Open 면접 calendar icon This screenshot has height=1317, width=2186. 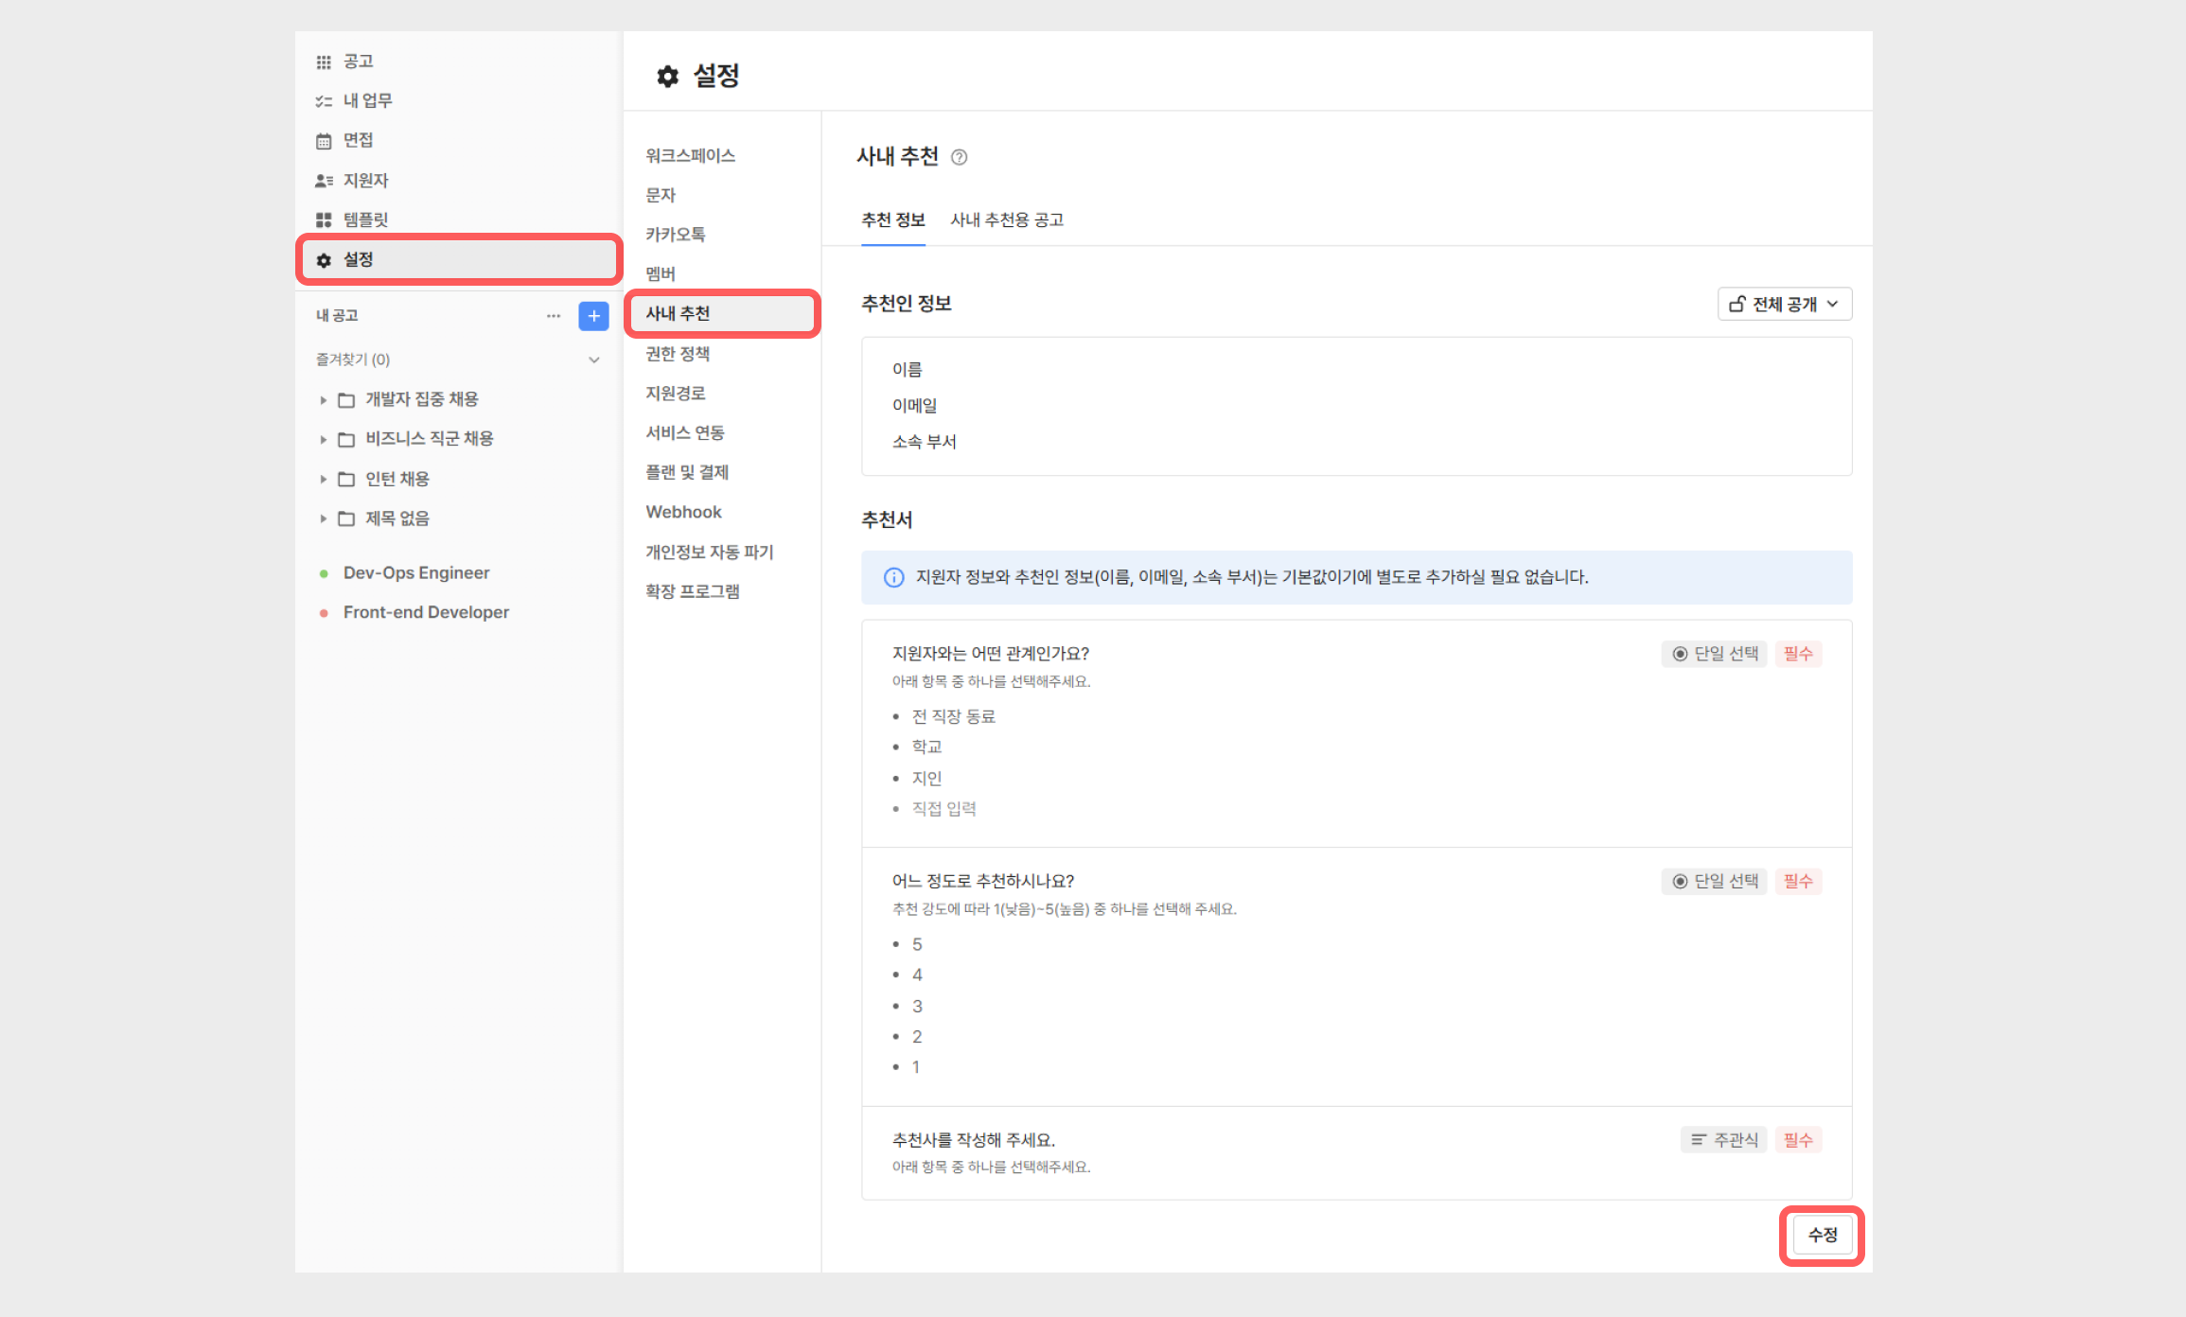coord(324,141)
